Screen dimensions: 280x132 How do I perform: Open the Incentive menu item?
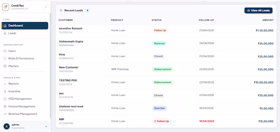(24, 91)
